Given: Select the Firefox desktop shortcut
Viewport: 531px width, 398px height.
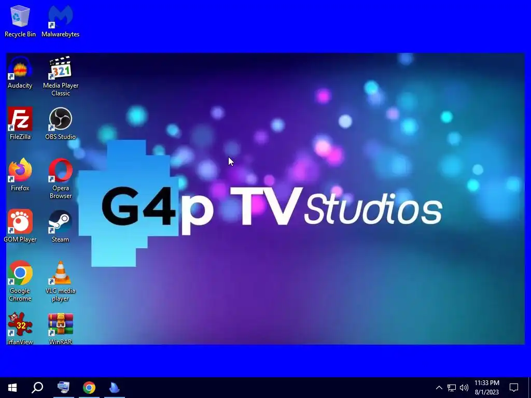Looking at the screenshot, I should click(x=20, y=175).
